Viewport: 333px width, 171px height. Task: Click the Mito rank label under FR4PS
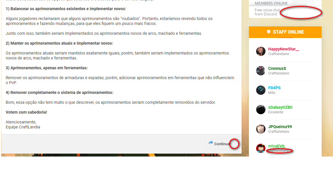point(272,93)
